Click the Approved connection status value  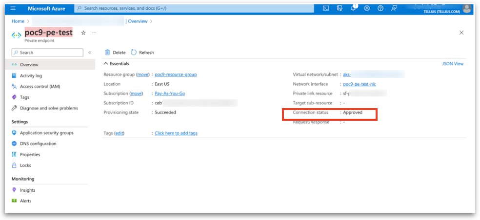click(353, 112)
